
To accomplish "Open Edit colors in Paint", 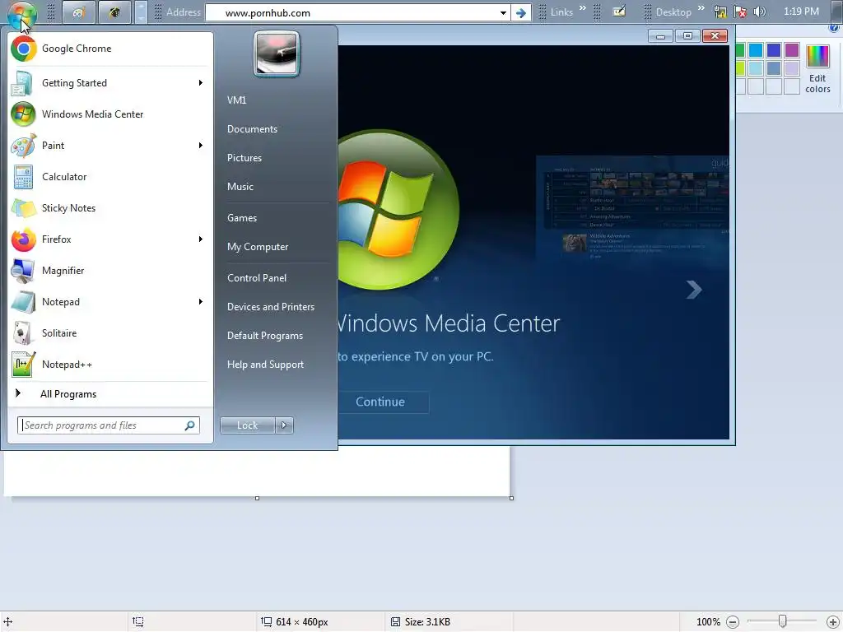I will tap(817, 69).
